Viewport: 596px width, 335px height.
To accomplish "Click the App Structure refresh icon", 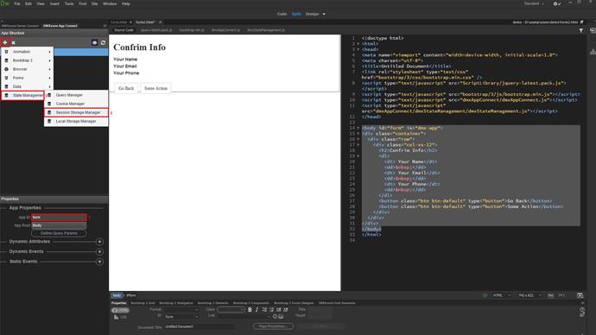I will pyautogui.click(x=103, y=42).
